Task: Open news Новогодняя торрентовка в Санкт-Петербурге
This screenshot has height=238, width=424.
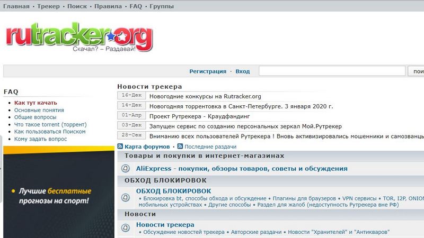Action: tap(241, 106)
